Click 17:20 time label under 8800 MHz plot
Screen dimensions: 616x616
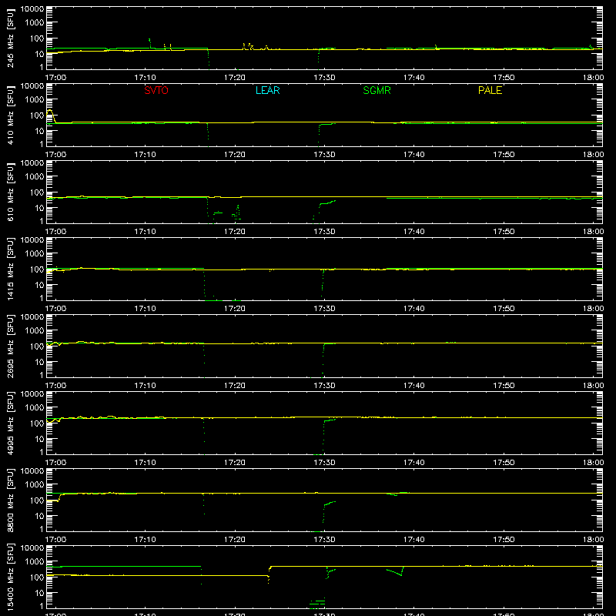coord(235,540)
